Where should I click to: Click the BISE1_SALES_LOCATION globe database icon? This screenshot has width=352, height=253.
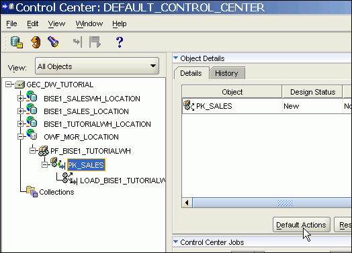pos(32,109)
